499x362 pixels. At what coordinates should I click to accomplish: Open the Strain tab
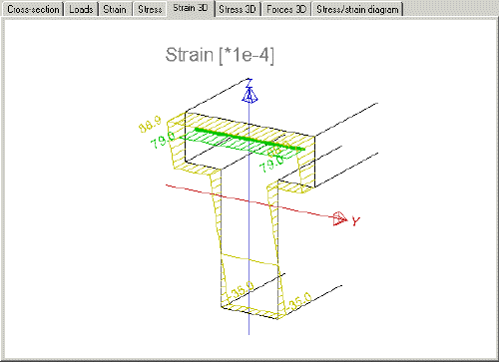tap(115, 9)
